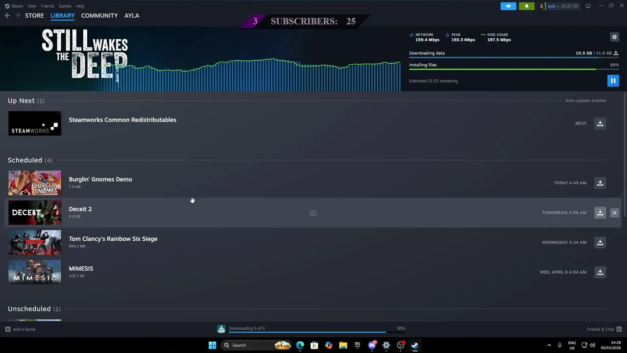Open Friends & Chat
627x353 pixels.
(x=604, y=329)
